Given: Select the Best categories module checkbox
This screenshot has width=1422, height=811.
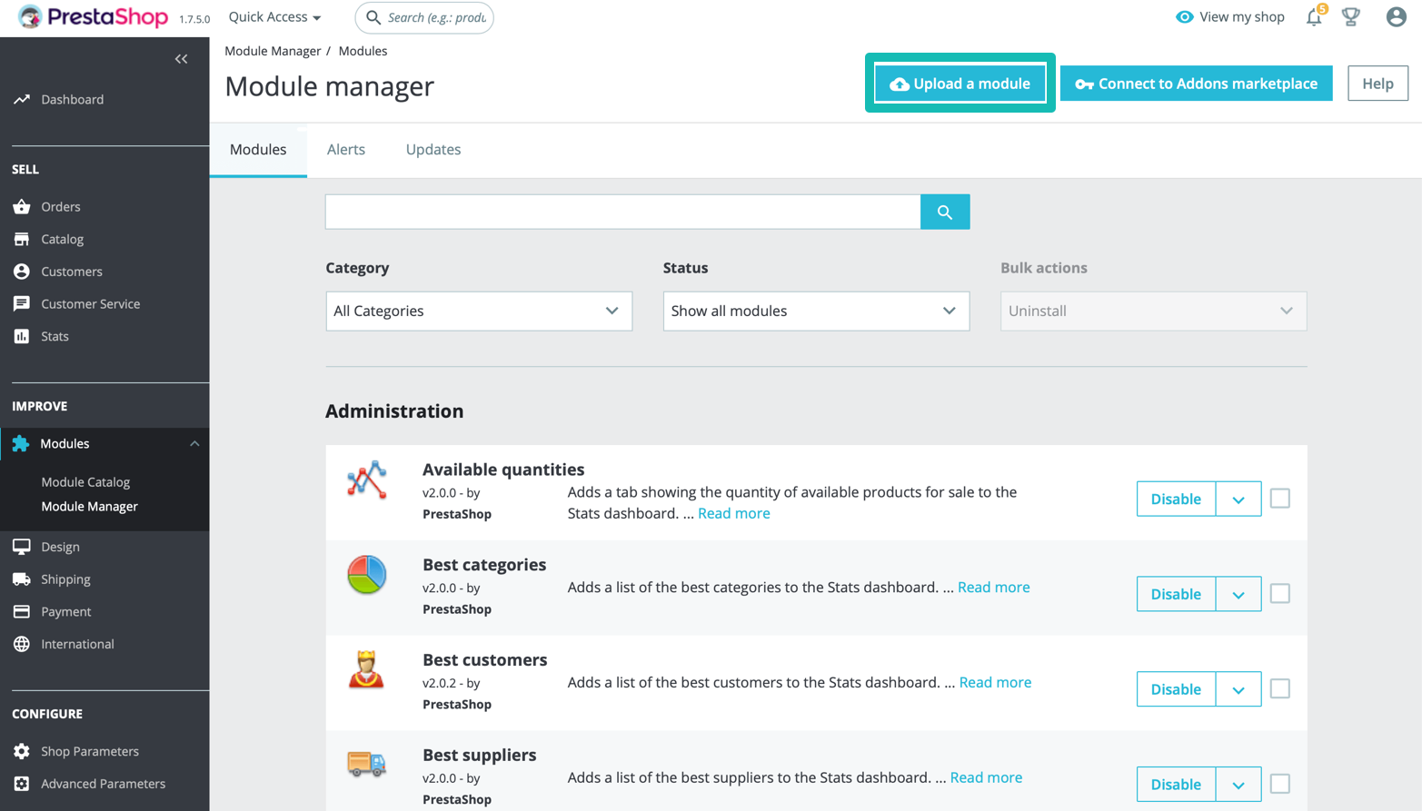Looking at the screenshot, I should click(x=1280, y=593).
